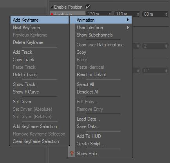Click the stepper of the 80 m field

[x=166, y=14]
